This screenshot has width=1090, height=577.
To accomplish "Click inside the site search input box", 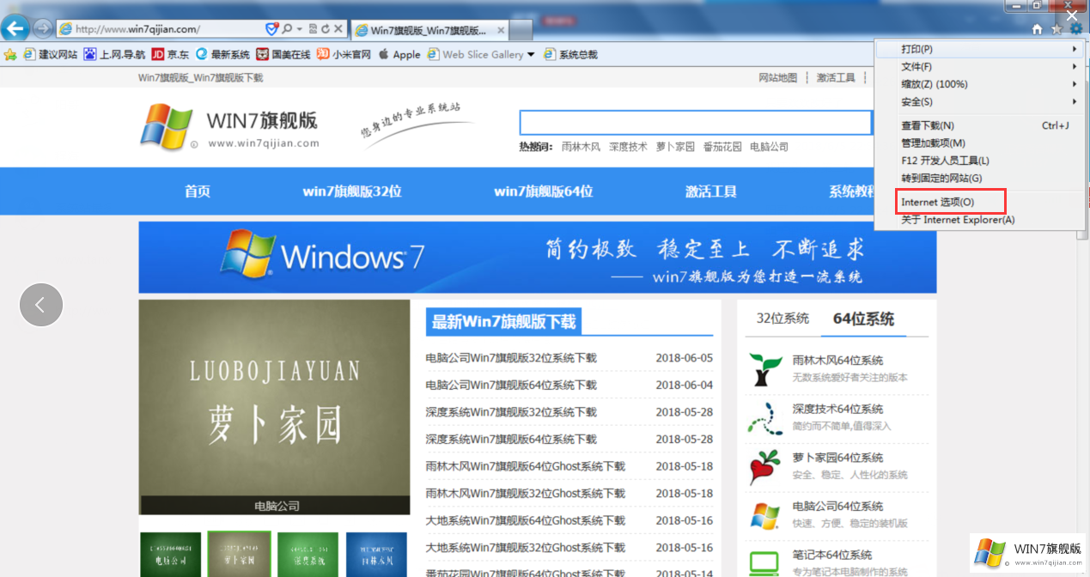I will 696,122.
